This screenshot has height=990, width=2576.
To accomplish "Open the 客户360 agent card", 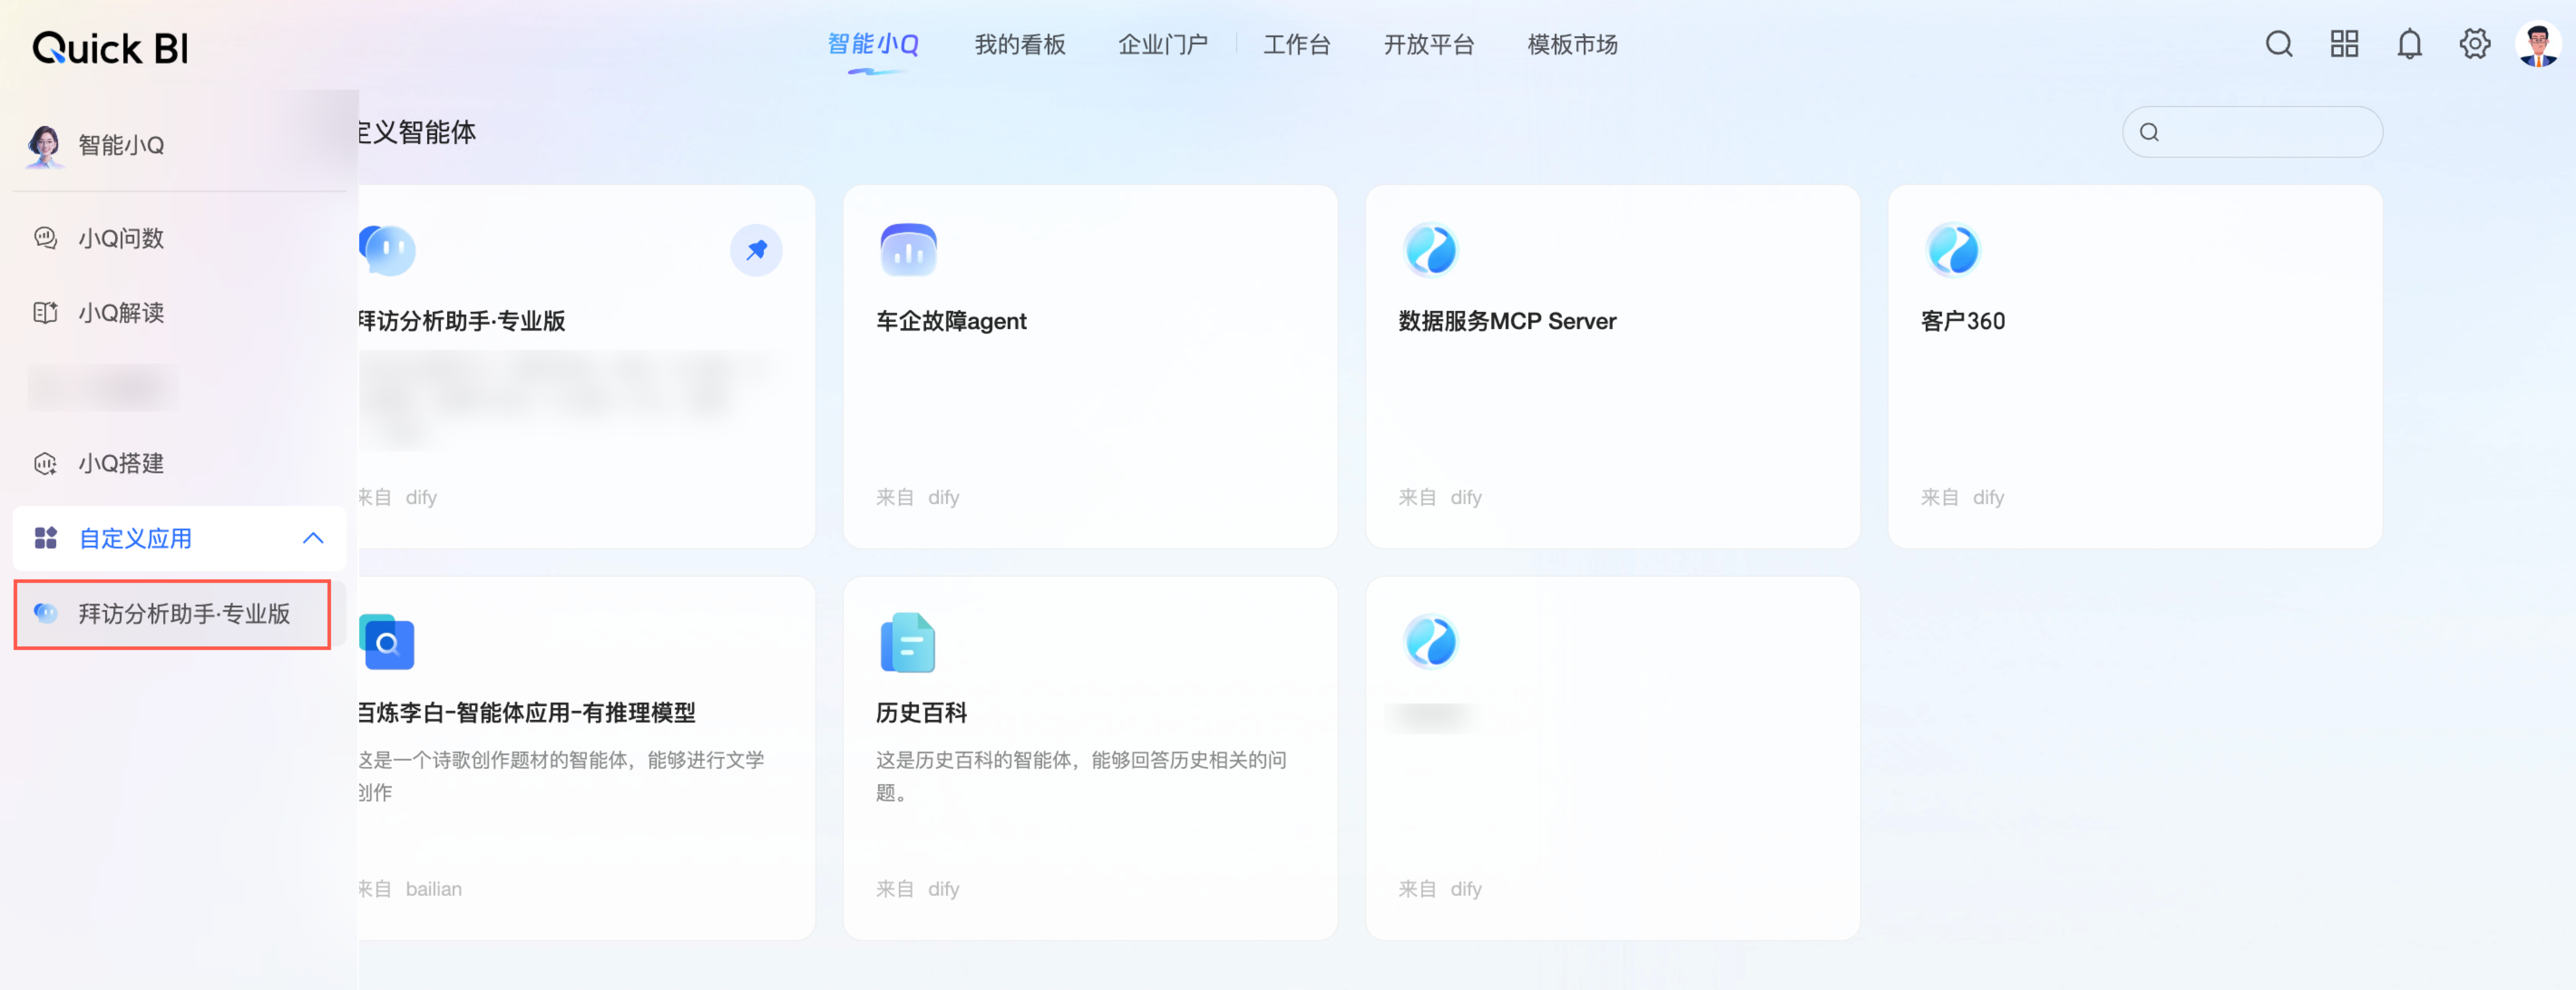I will tap(1963, 322).
